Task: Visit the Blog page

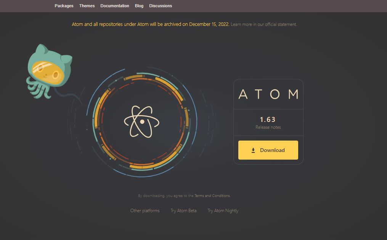Action: pos(139,6)
